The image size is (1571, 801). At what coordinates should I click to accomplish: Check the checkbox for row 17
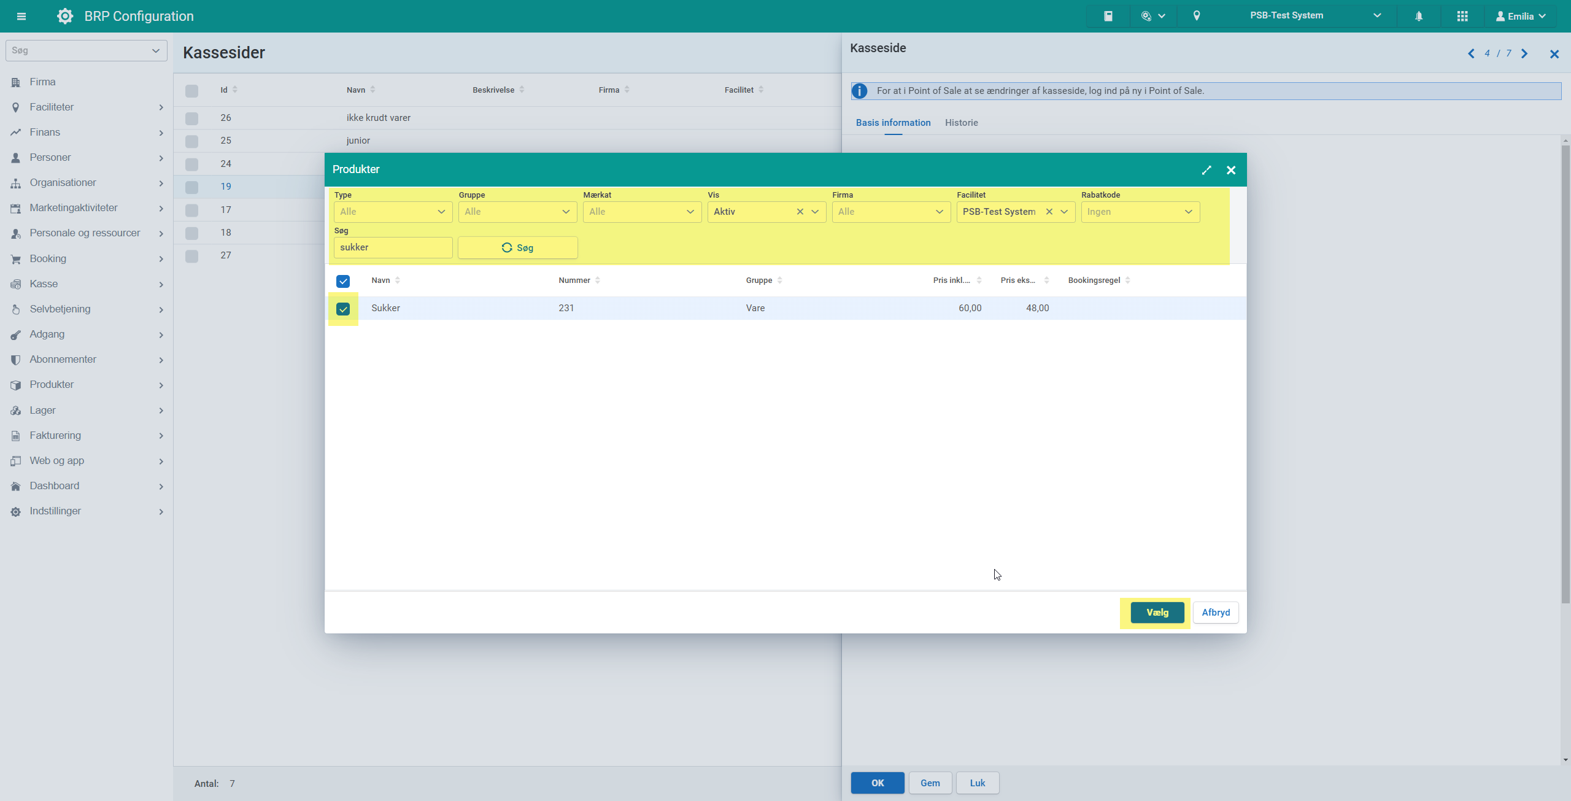click(192, 211)
